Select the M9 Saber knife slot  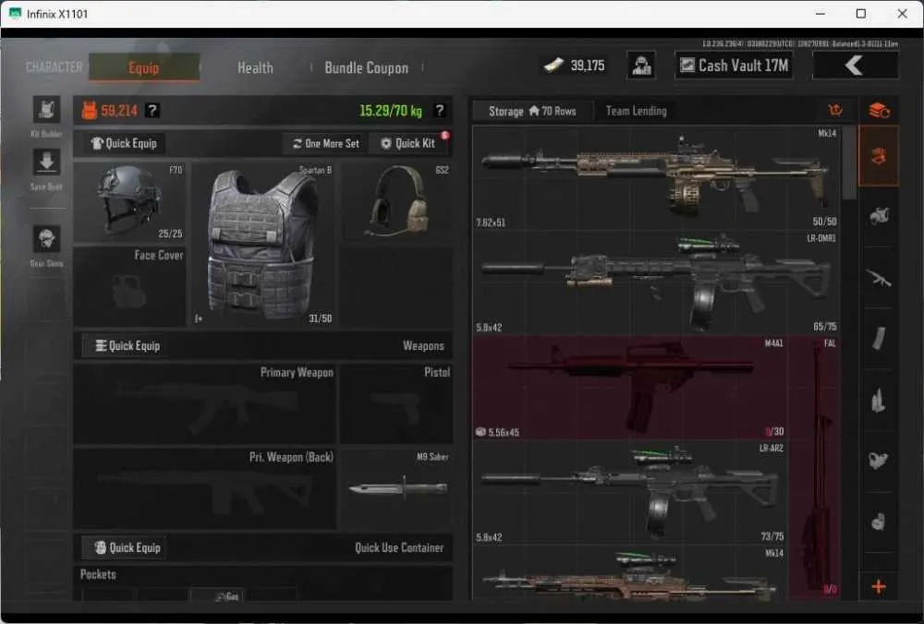pyautogui.click(x=397, y=488)
